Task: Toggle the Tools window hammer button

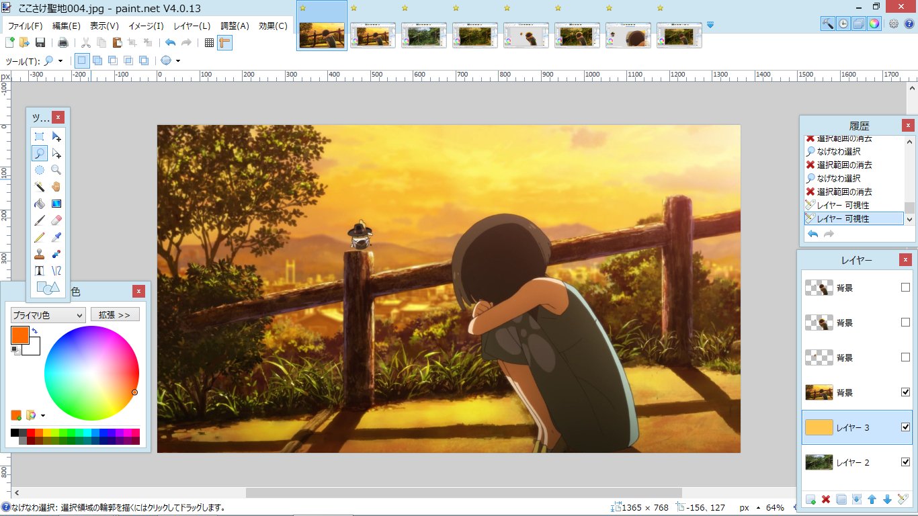Action: click(828, 24)
